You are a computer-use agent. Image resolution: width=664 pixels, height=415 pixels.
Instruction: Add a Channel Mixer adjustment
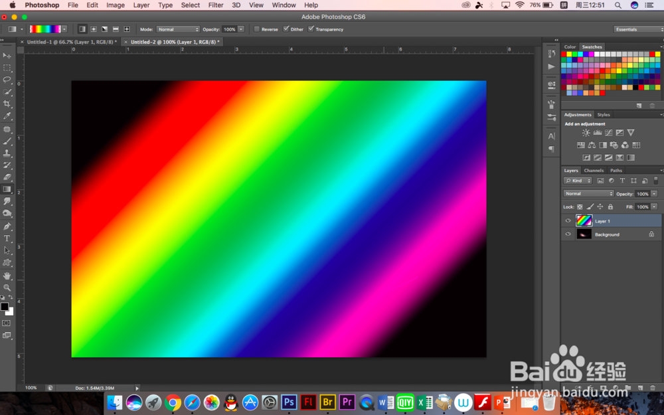pyautogui.click(x=625, y=145)
